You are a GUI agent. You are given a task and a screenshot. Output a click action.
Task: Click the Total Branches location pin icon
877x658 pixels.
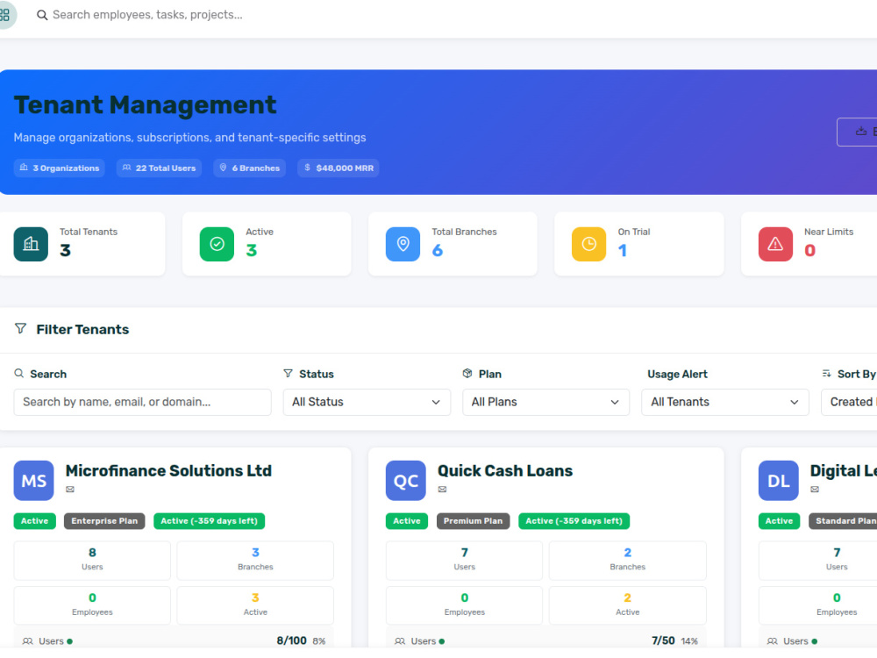pyautogui.click(x=403, y=244)
